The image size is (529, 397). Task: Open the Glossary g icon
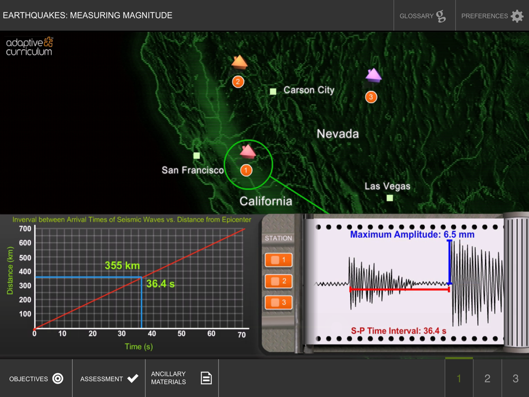click(x=441, y=16)
